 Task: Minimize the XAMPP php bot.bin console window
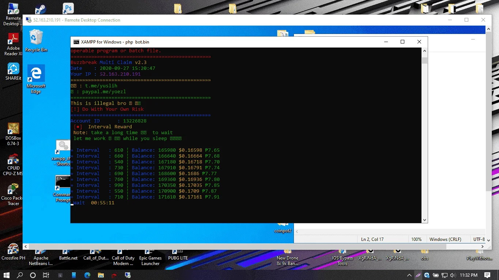point(386,42)
